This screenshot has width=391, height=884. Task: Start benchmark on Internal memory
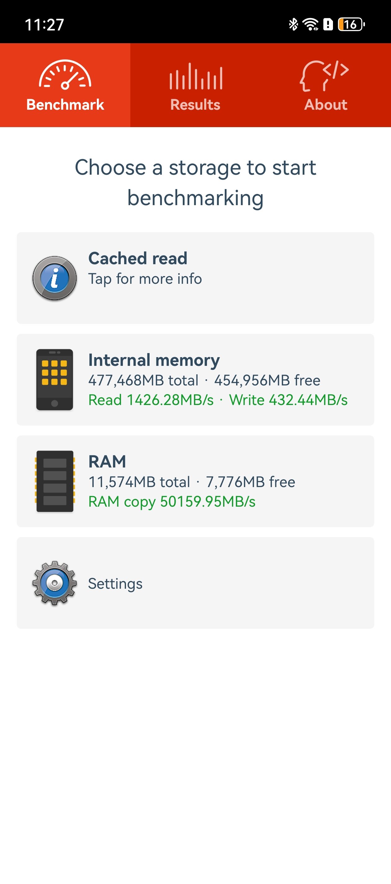195,380
